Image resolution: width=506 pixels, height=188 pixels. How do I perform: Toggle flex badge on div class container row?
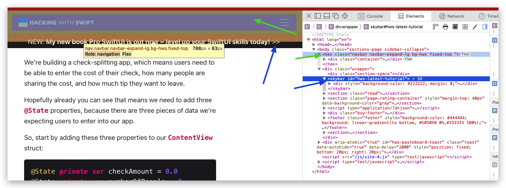pyautogui.click(x=408, y=59)
